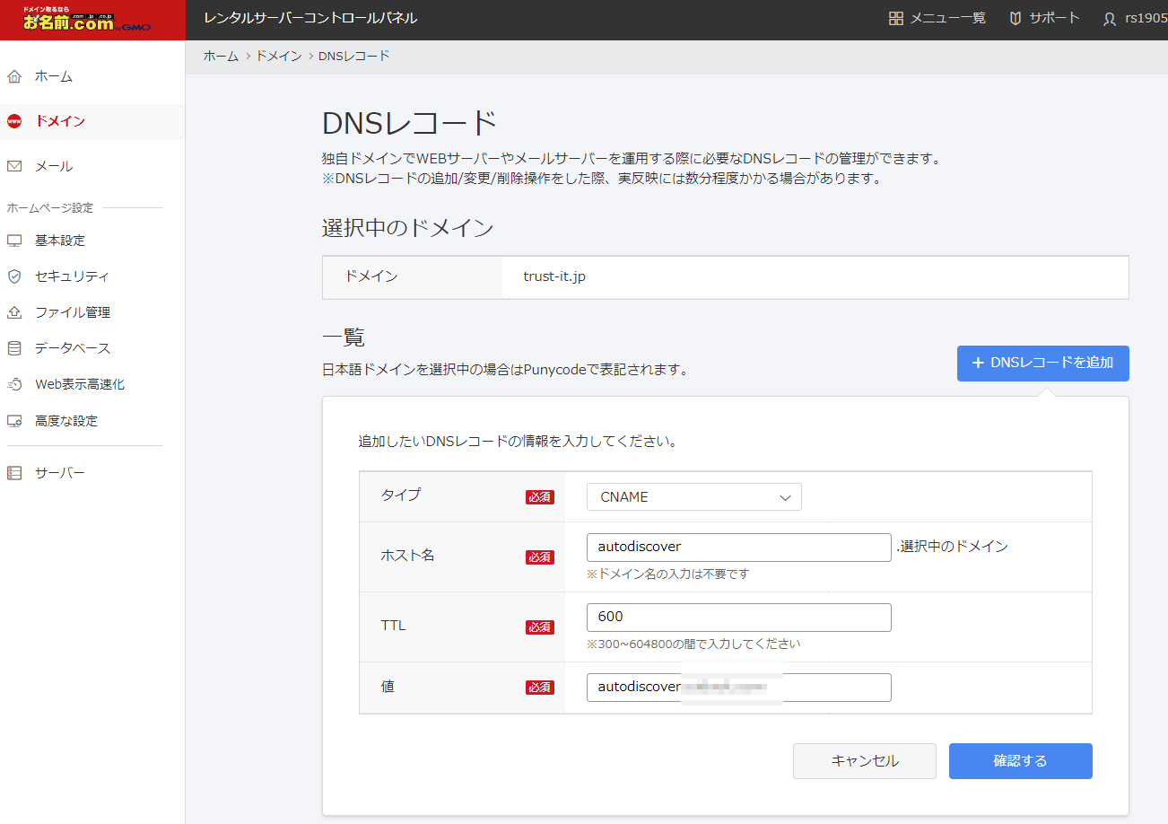
Task: Click the 選択中のドメイン heading
Action: pyautogui.click(x=408, y=228)
